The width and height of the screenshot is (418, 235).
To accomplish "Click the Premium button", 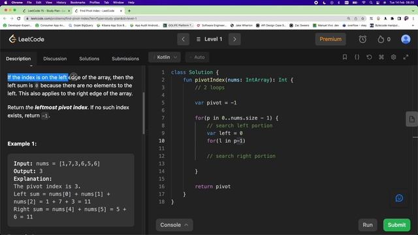I will (x=330, y=39).
